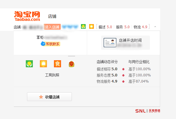Click 与同行业相比 heading

click(x=139, y=62)
